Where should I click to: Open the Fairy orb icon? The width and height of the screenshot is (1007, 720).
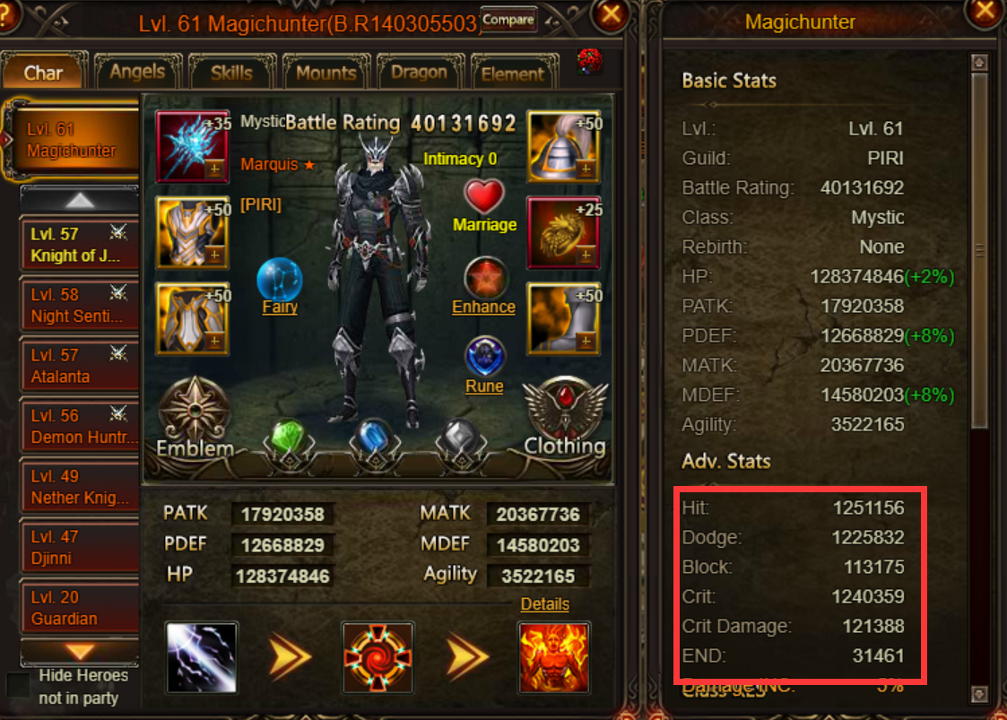click(280, 278)
